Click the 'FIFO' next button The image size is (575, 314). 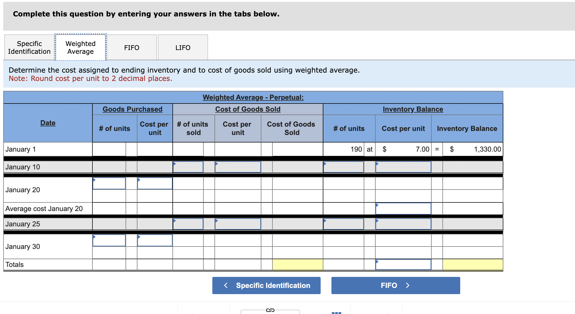(395, 285)
